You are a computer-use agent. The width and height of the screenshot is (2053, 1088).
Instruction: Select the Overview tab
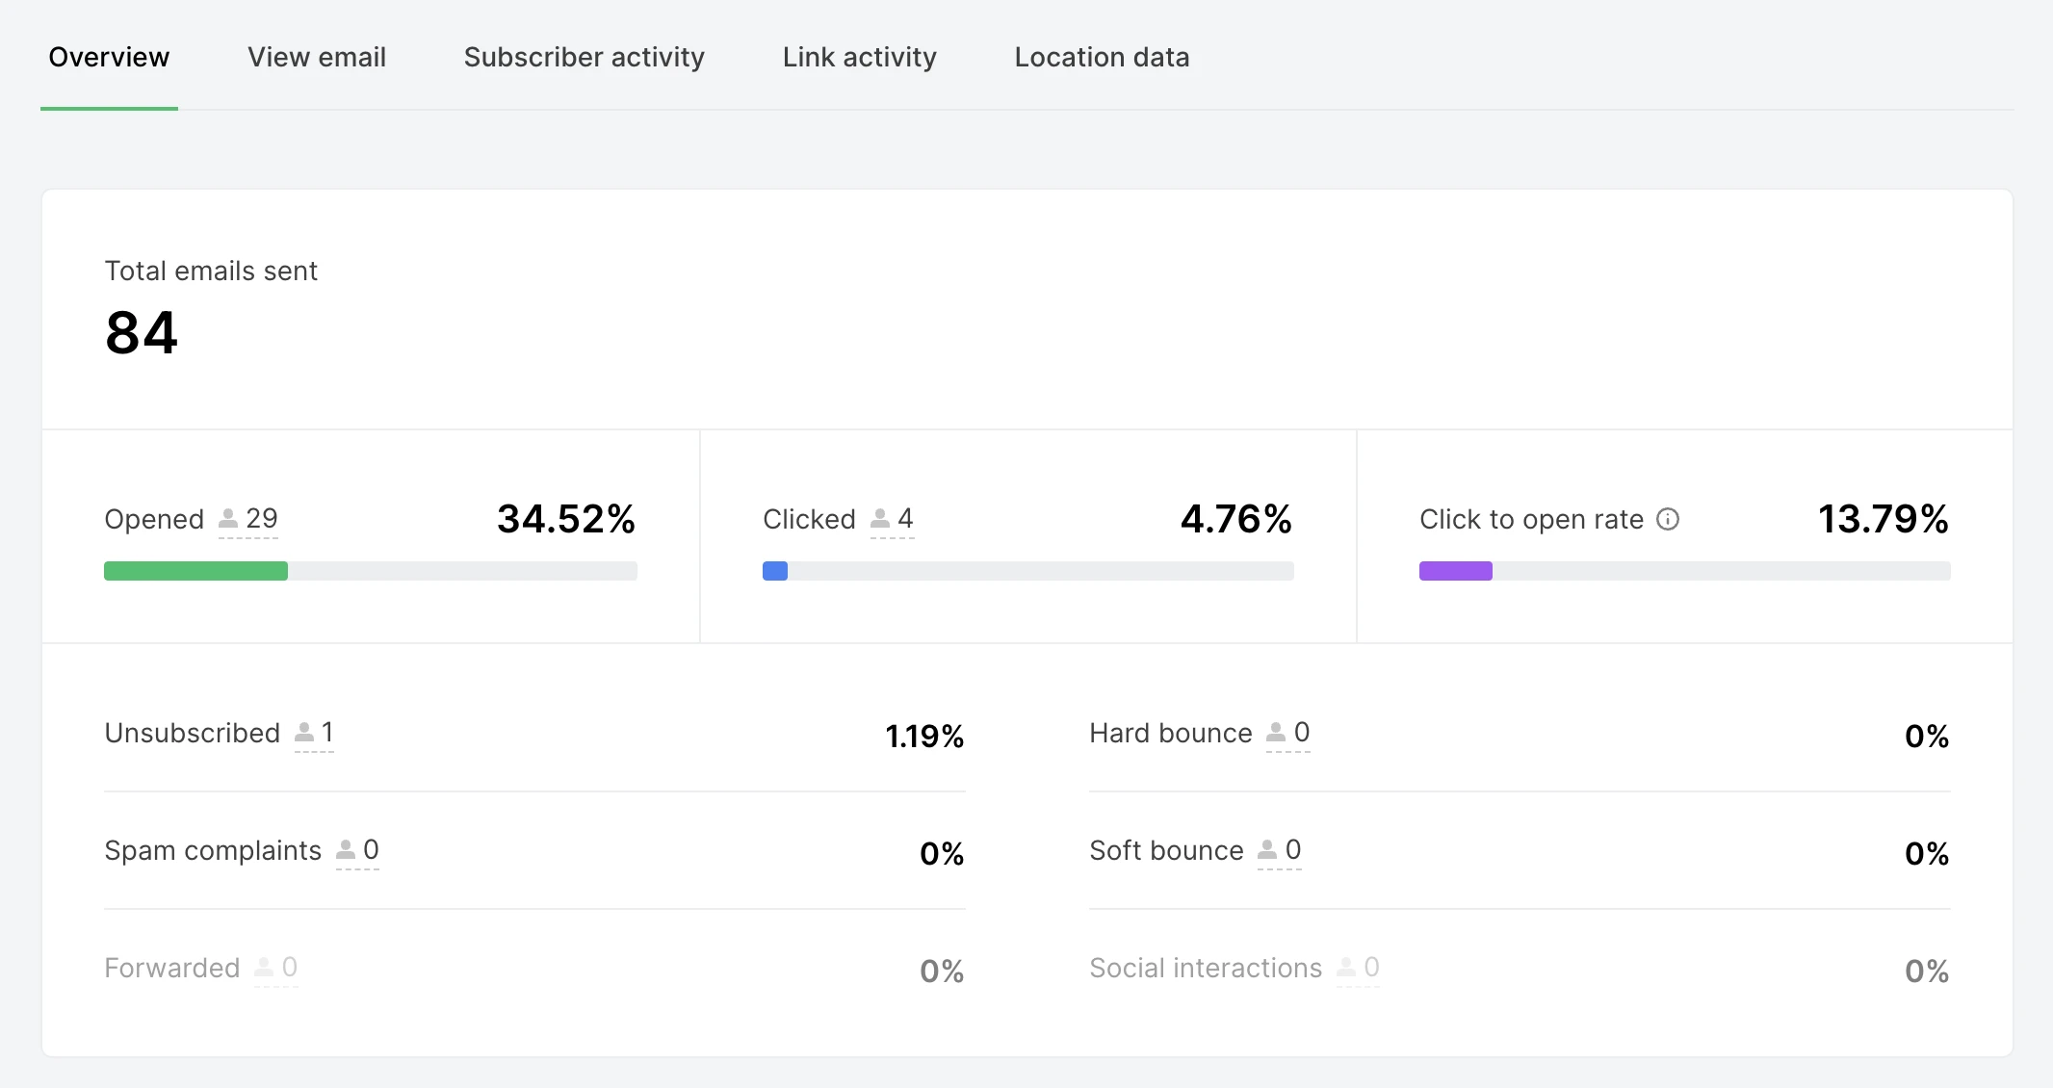point(109,58)
